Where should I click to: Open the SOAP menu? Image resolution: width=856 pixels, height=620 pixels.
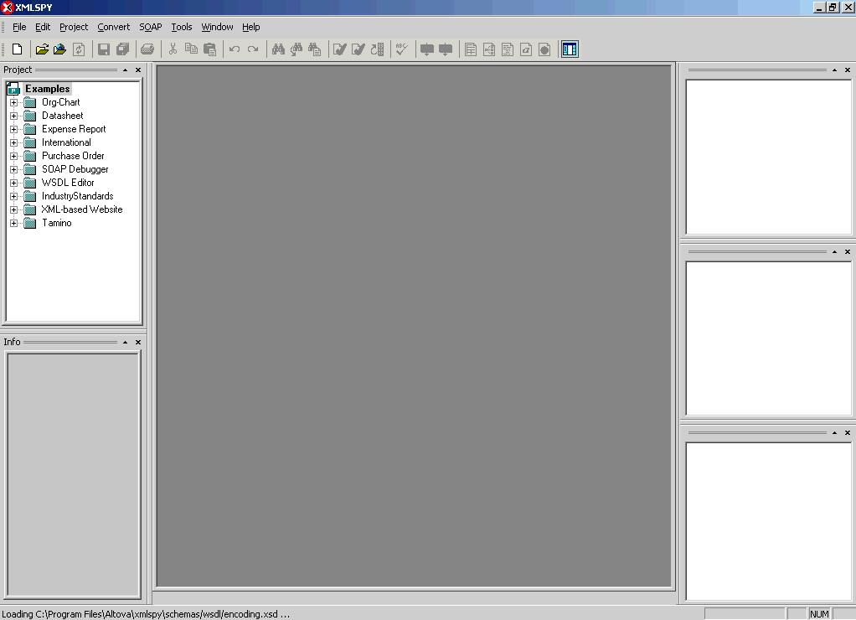click(x=151, y=27)
